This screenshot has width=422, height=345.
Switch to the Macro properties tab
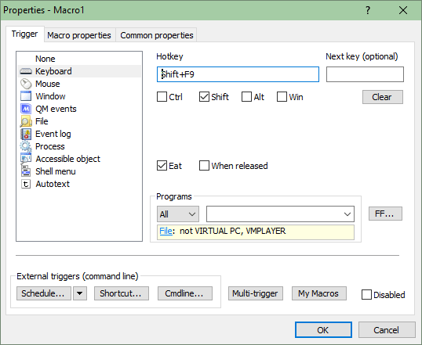coord(79,35)
